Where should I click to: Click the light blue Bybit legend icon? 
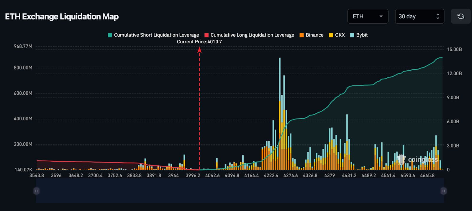[352, 35]
